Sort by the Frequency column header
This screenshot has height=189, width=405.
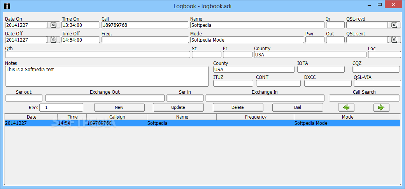click(256, 117)
